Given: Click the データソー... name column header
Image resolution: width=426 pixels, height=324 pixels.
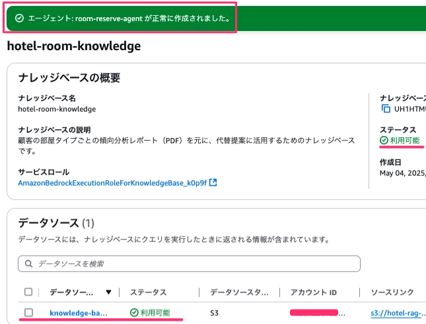Looking at the screenshot, I should 71,292.
